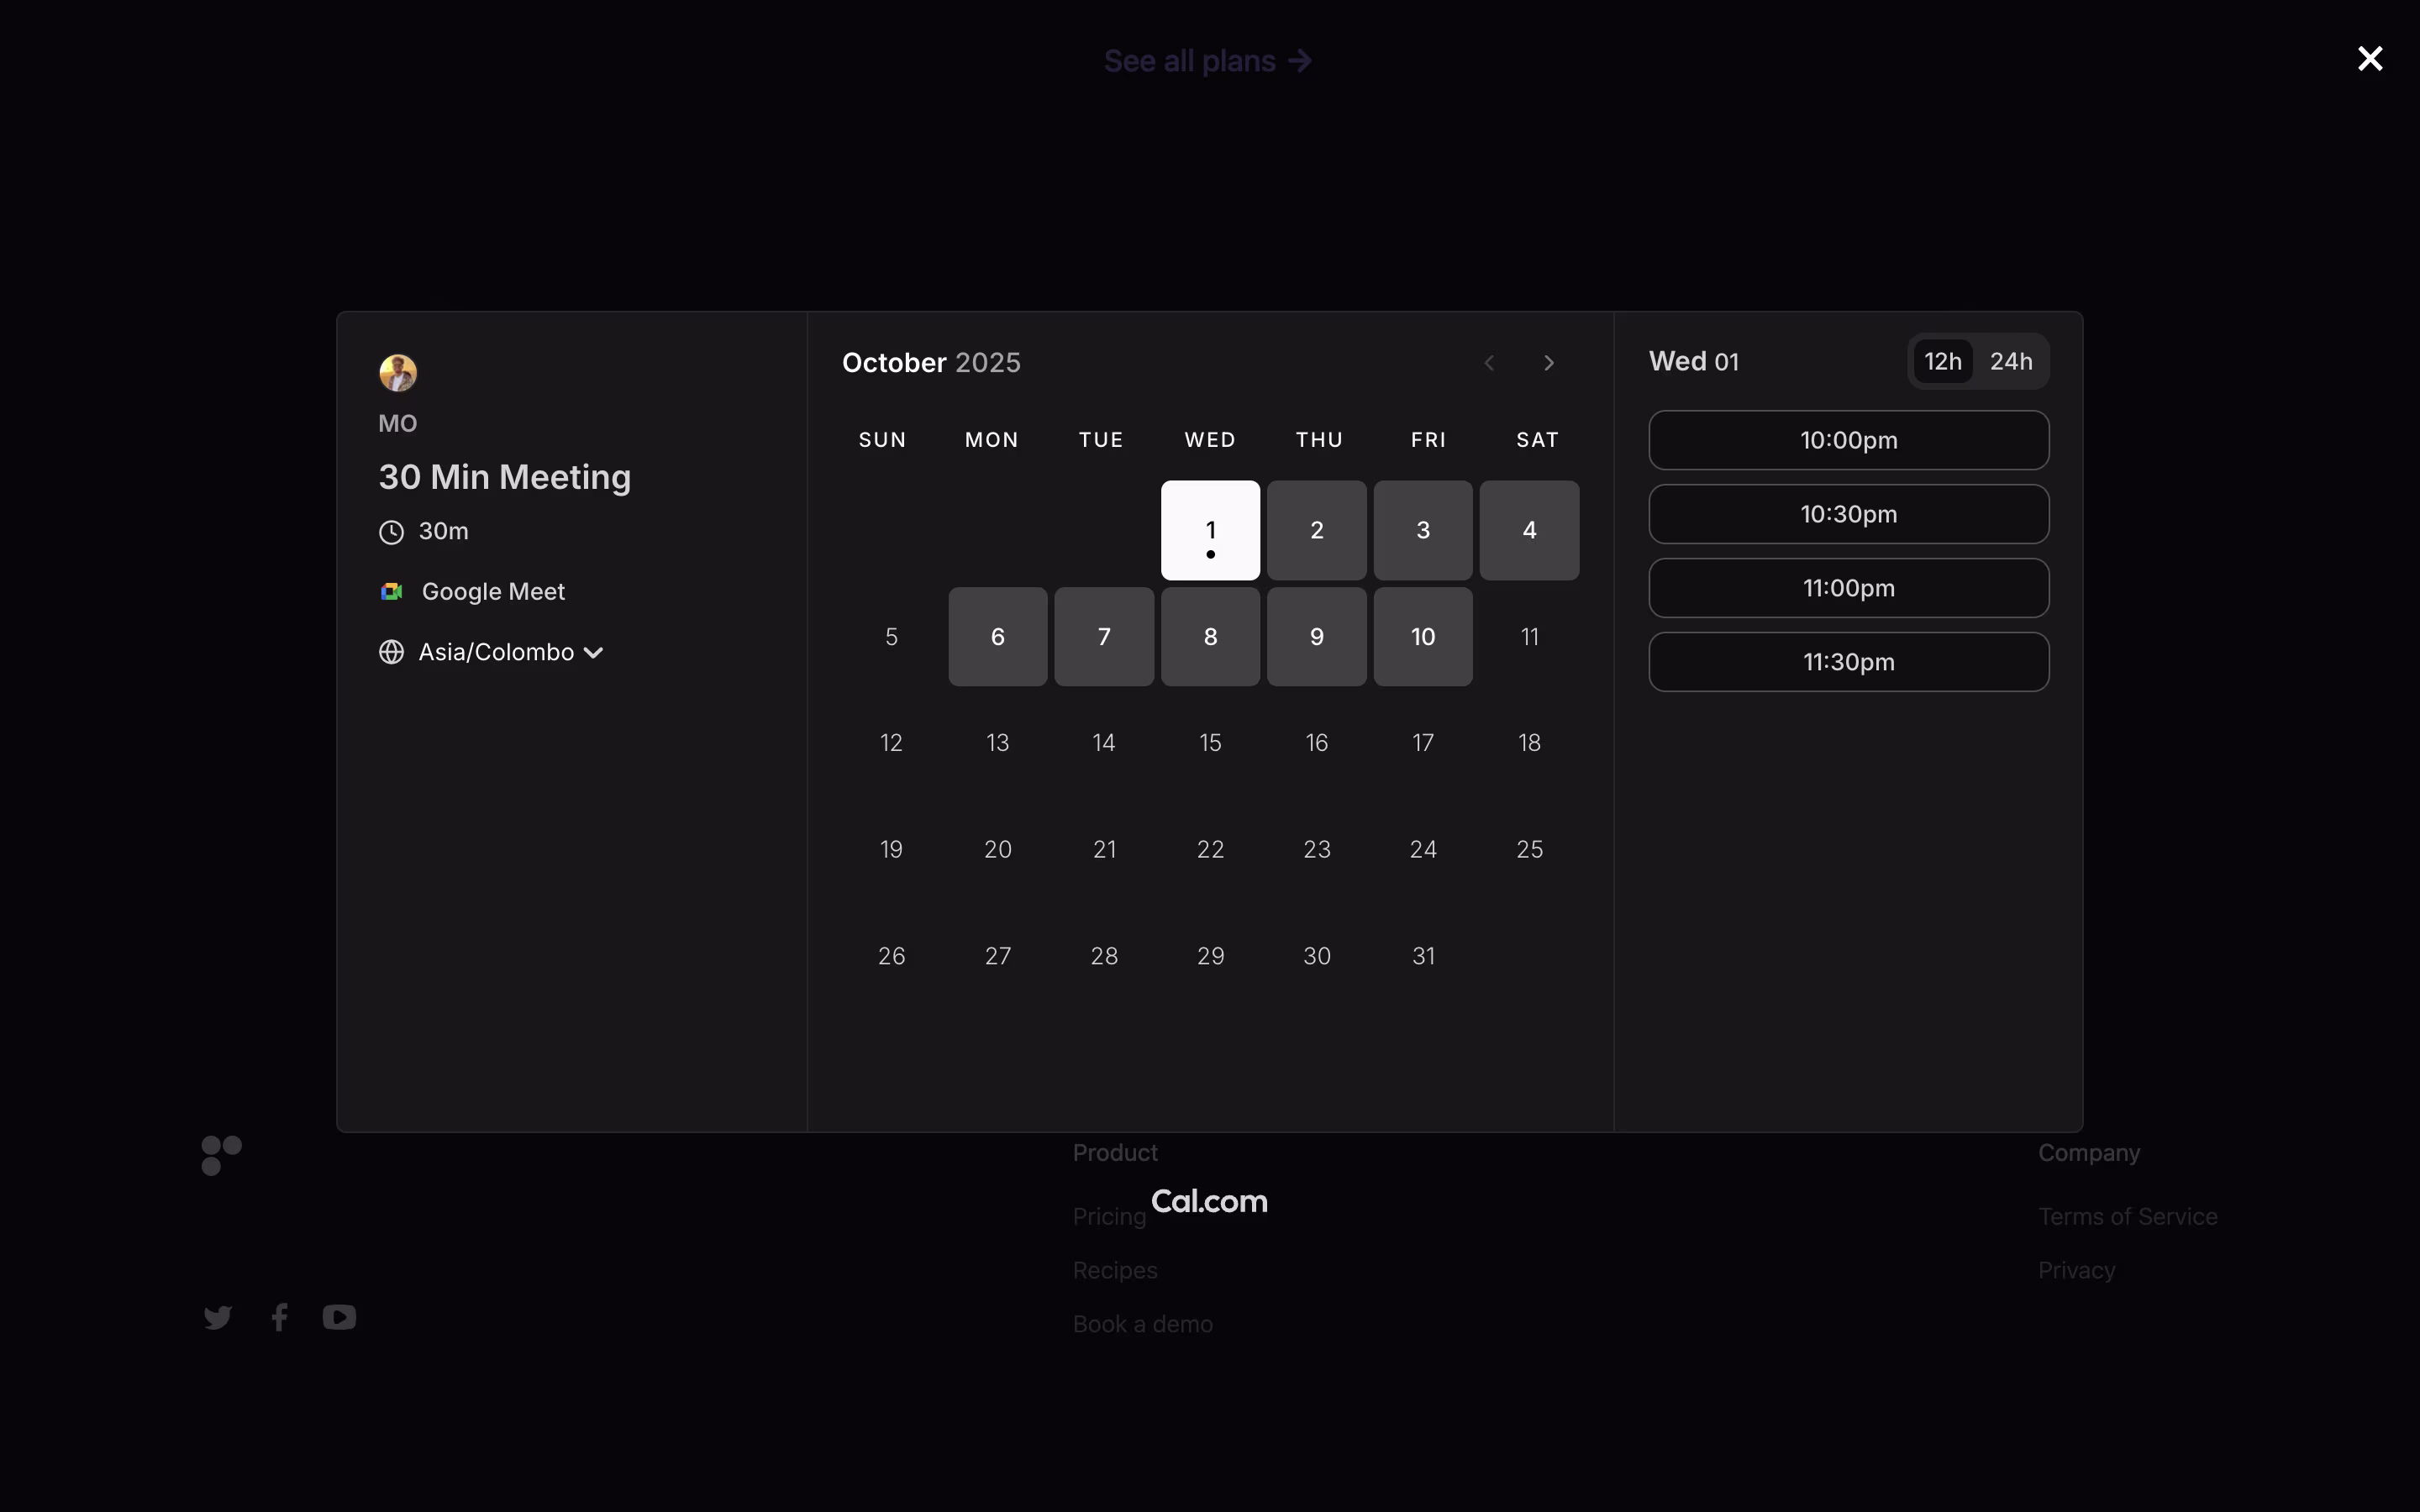Choose the 11:30pm time slot
The width and height of the screenshot is (2420, 1512).
[1848, 662]
